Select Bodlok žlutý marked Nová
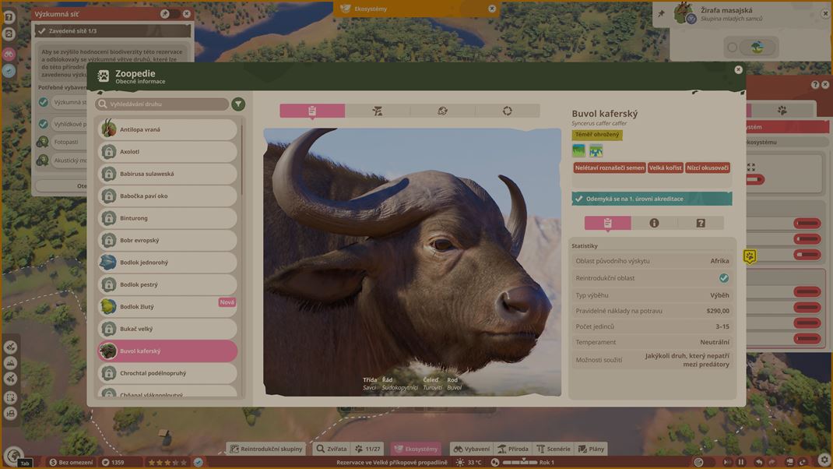 pos(167,307)
